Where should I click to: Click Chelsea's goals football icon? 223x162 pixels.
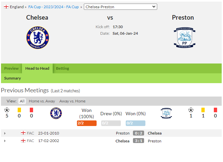tap(7, 110)
